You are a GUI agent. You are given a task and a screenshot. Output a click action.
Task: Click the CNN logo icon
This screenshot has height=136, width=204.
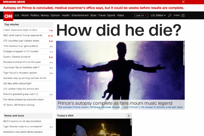(x=8, y=16)
